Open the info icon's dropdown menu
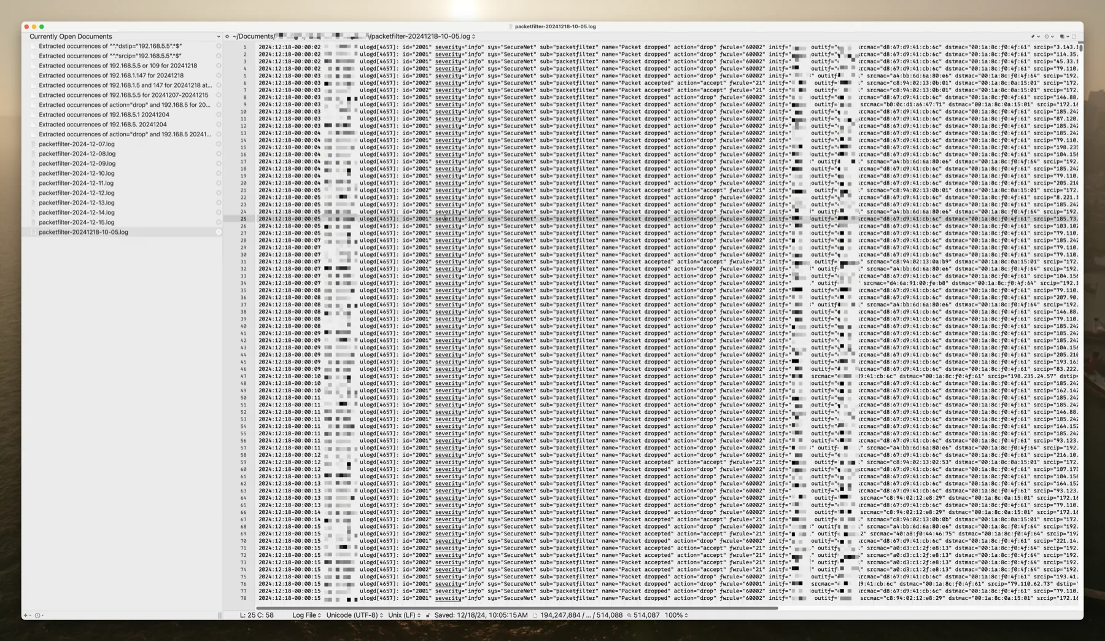Screen dimensions: 1105x641 click(x=1052, y=36)
